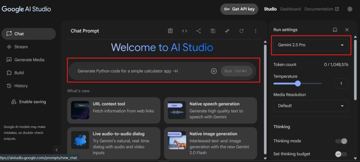Screen dimensions: 360x162
Task: Click the Enable saving cloud icon
Action: (x=14, y=102)
